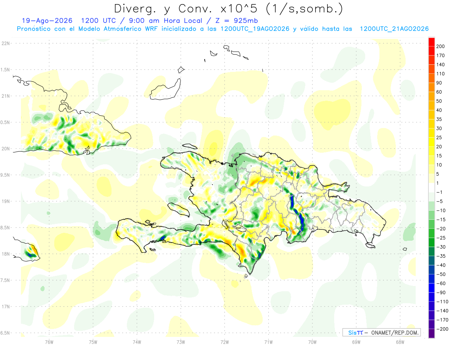Viewport: 449px width, 347px height.
Task: Click the '-10' color scale value
Action: (441, 210)
